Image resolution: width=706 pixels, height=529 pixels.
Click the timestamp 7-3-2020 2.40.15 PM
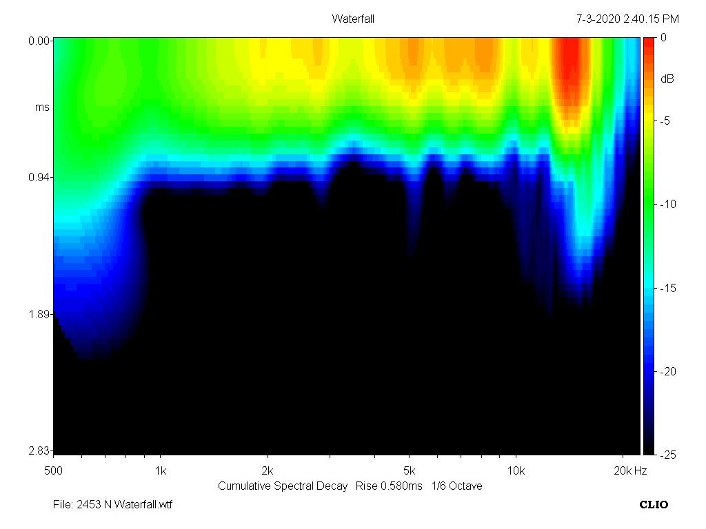click(627, 19)
